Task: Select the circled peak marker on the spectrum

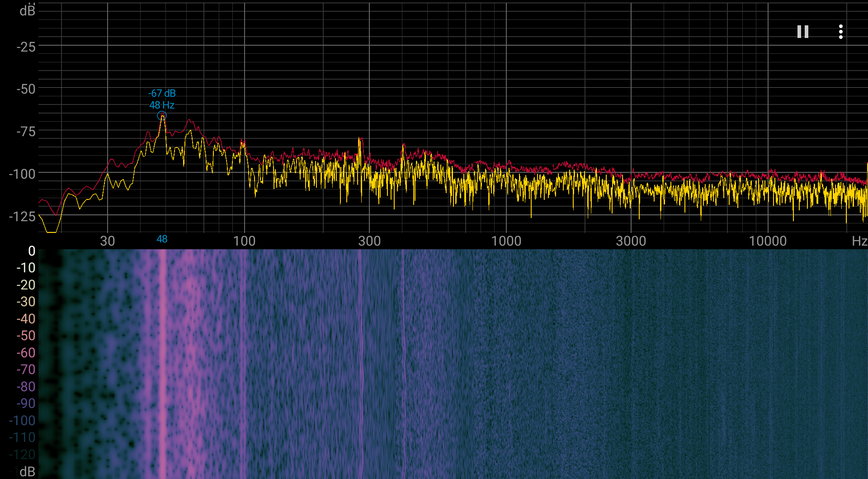Action: (162, 116)
